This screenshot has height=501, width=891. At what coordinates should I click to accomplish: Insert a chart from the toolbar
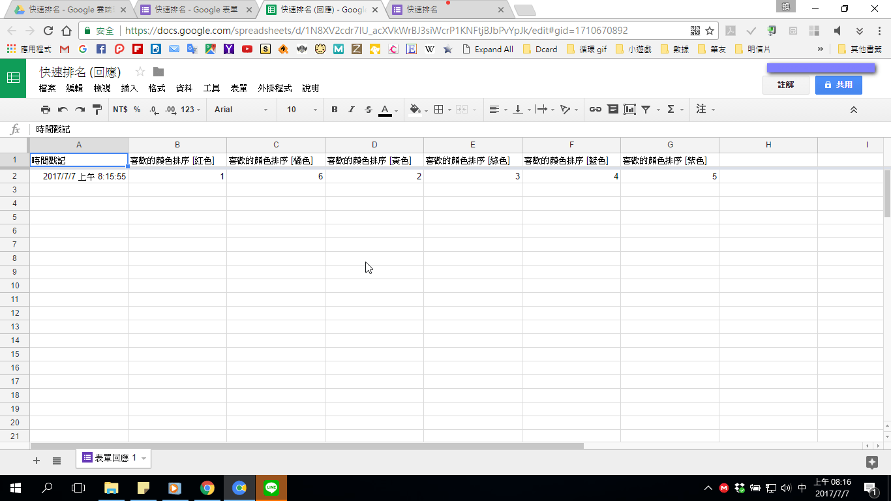(x=629, y=110)
